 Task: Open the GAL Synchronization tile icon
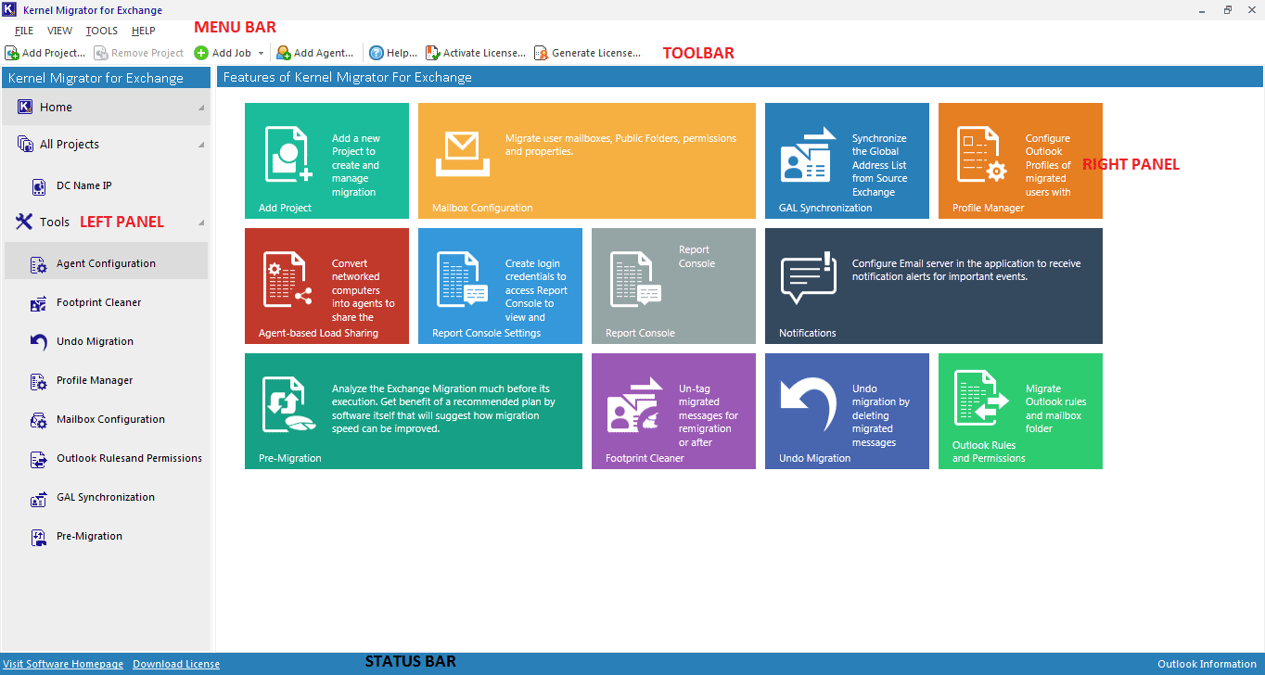(809, 153)
